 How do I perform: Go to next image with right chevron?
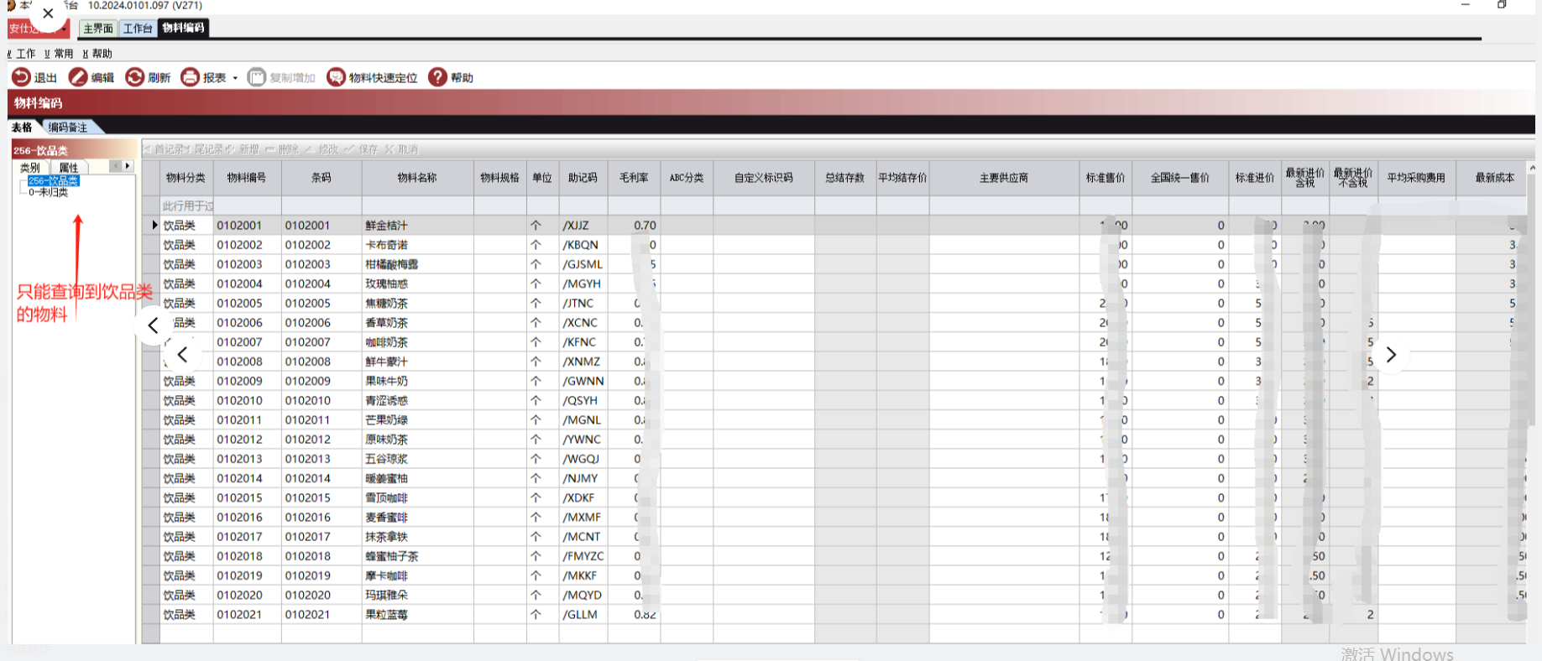click(x=1391, y=355)
